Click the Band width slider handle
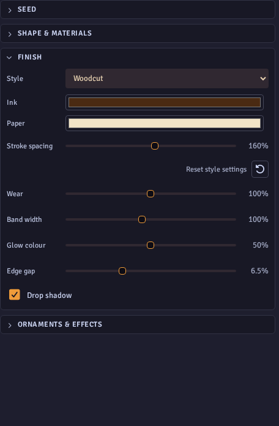Viewport: 279px width, 426px height. pyautogui.click(x=142, y=219)
